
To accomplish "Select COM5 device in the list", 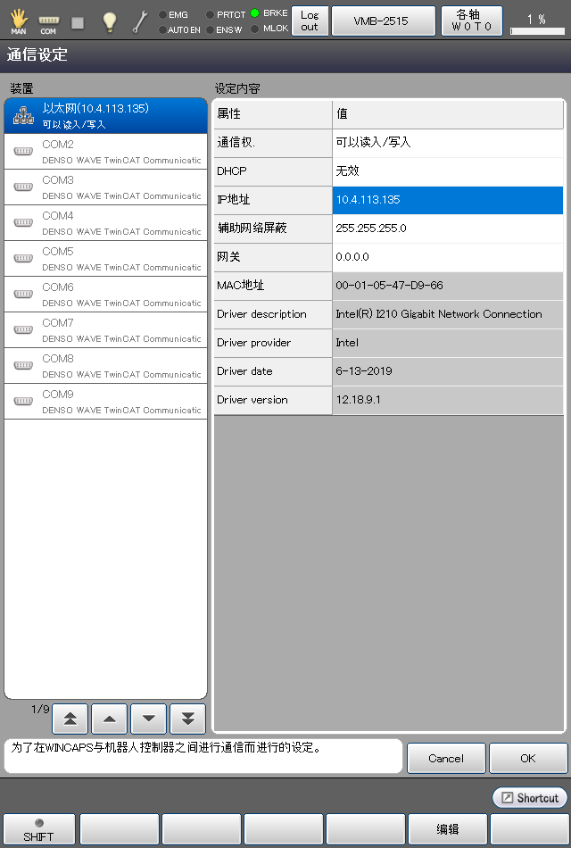I will tap(105, 258).
